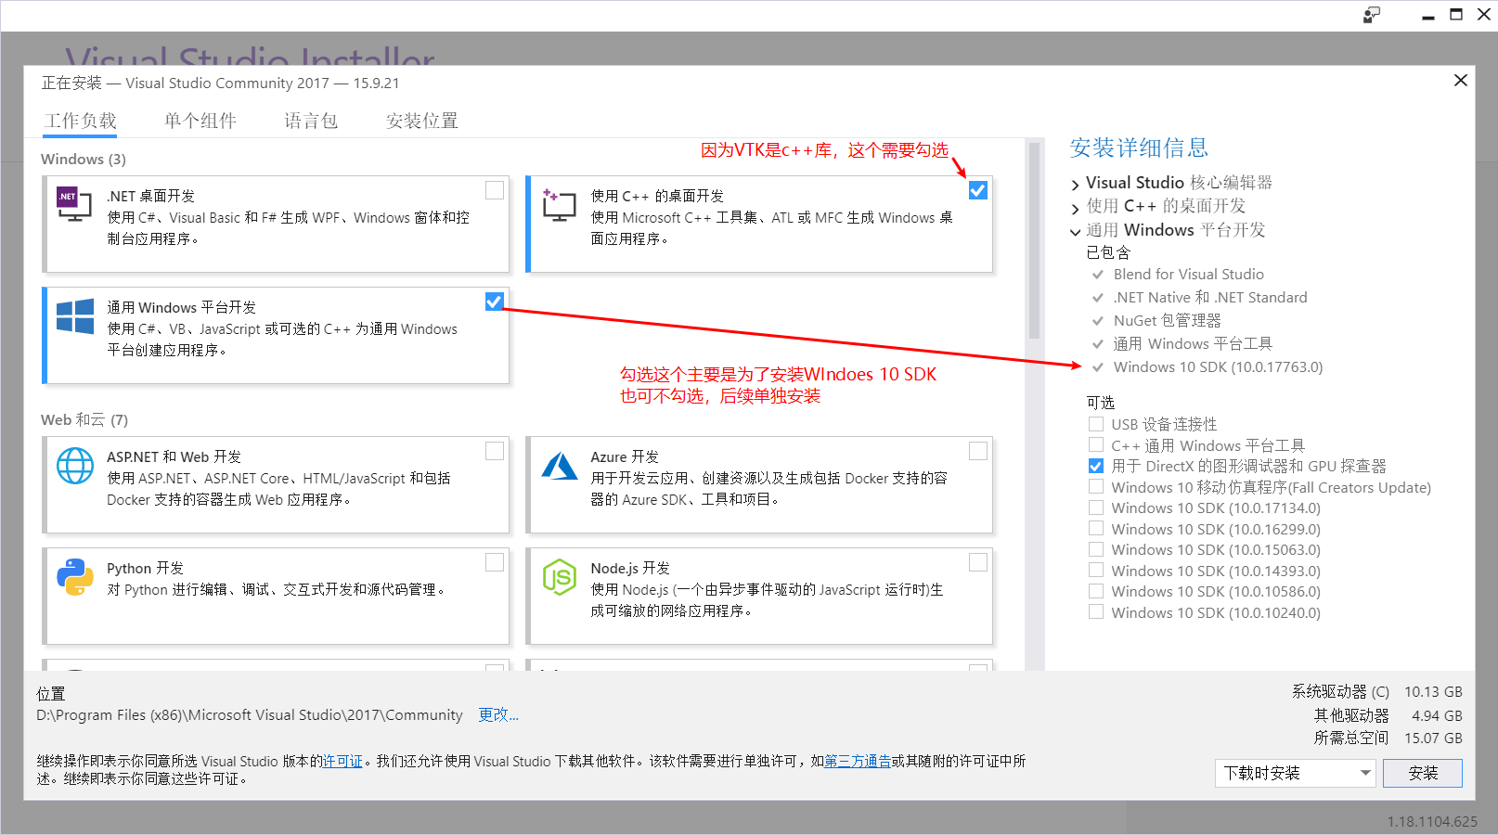Expand the Visual Studio 核心编辑器 details
This screenshot has height=835, width=1498.
click(x=1075, y=183)
